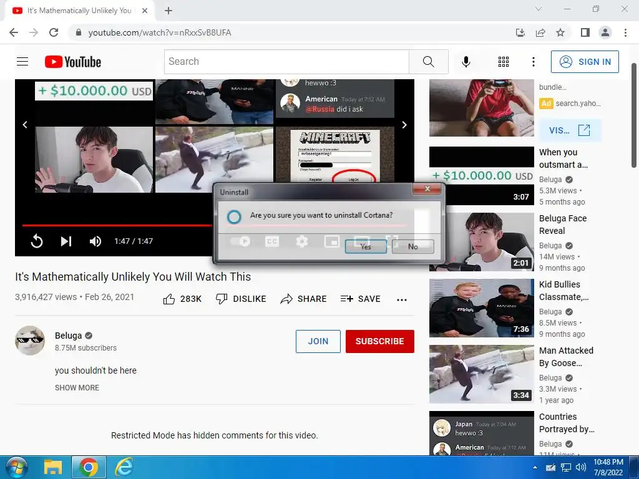Open the Chrome tab search chevron

click(x=539, y=9)
